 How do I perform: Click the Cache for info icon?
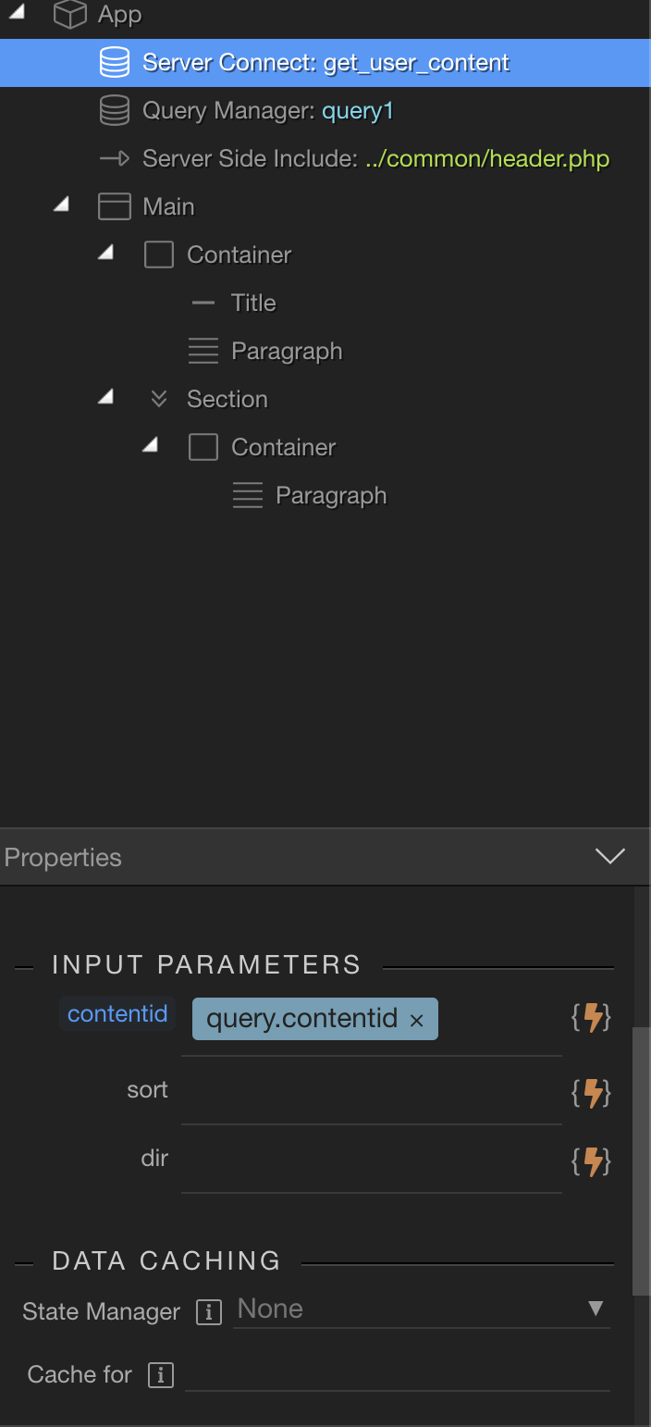(x=161, y=1375)
